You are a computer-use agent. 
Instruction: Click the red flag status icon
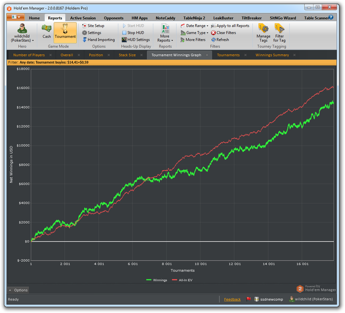pos(248,299)
